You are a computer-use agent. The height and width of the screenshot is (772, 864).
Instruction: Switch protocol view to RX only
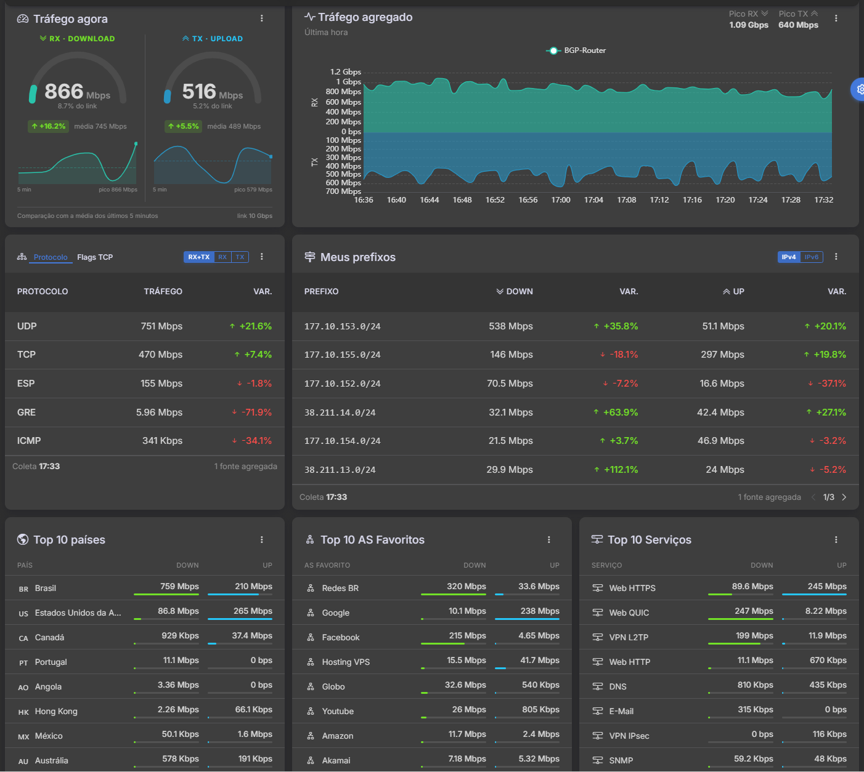tap(222, 257)
